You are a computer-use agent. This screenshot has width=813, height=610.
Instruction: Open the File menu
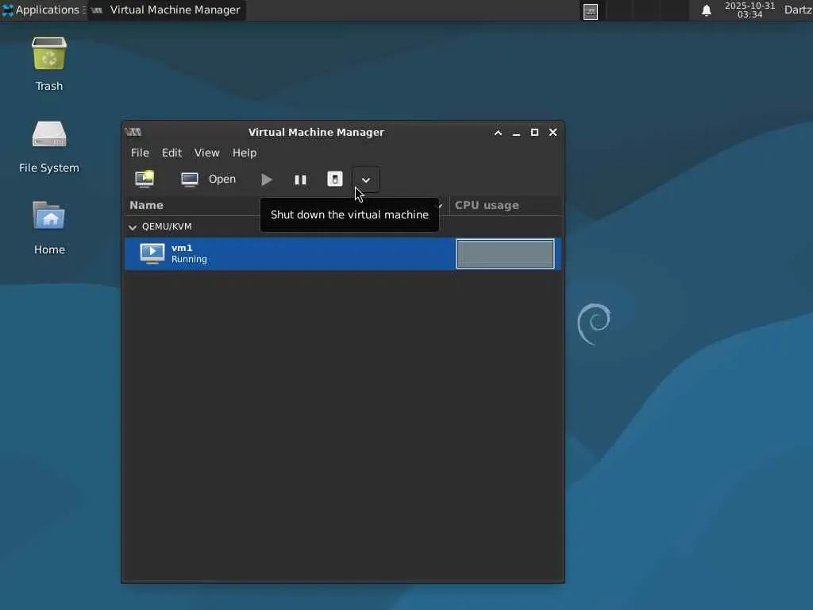tap(140, 152)
